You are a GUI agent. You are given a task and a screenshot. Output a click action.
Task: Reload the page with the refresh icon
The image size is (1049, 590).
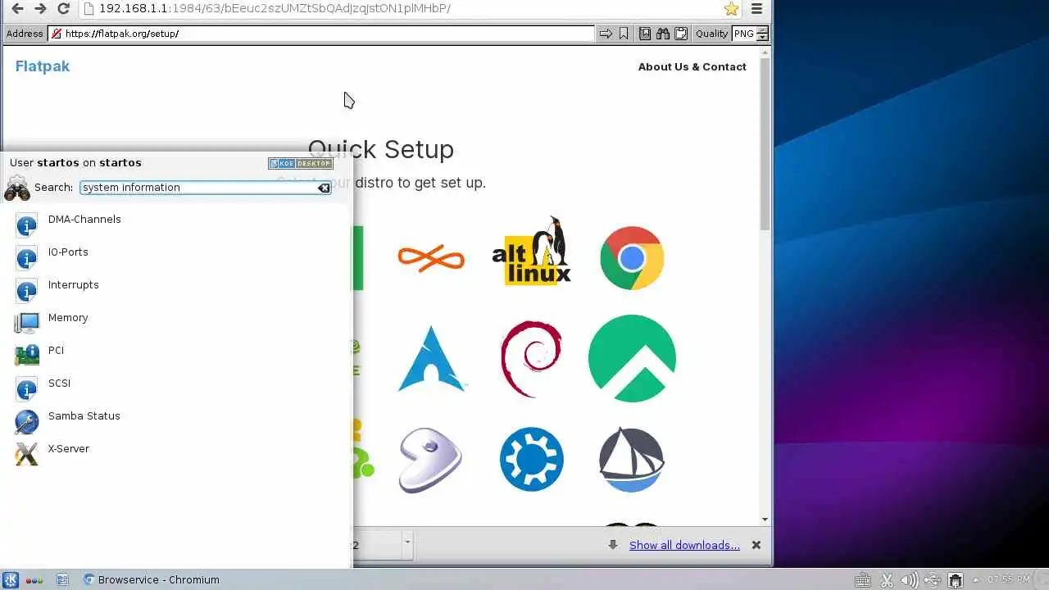point(63,8)
